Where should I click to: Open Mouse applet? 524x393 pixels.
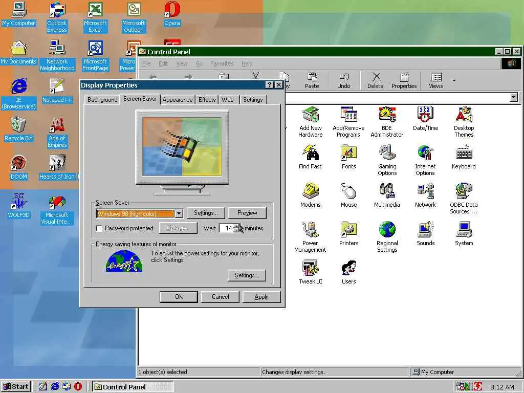[x=348, y=195]
